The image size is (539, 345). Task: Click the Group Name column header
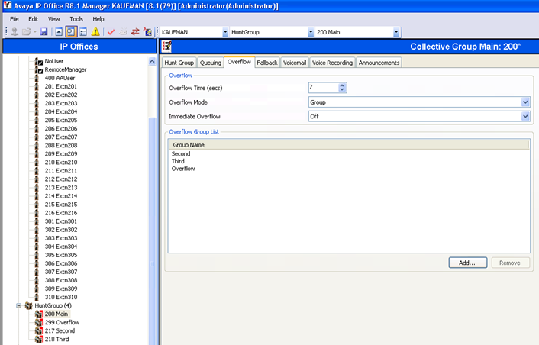[348, 145]
